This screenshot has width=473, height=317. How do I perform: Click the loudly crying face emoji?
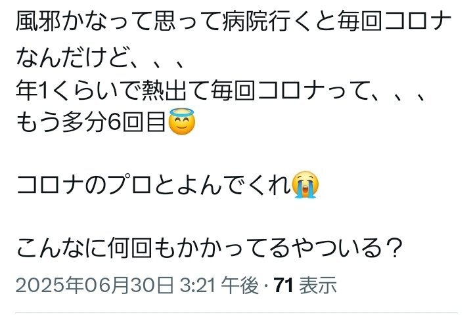[305, 184]
